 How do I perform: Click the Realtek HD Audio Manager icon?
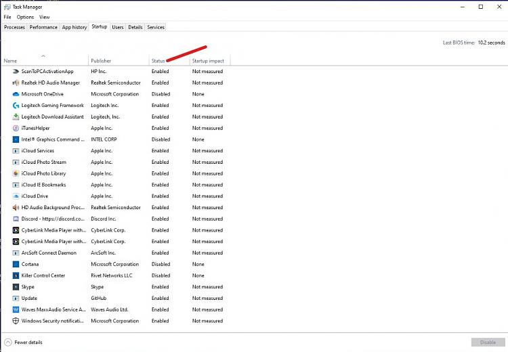click(16, 83)
